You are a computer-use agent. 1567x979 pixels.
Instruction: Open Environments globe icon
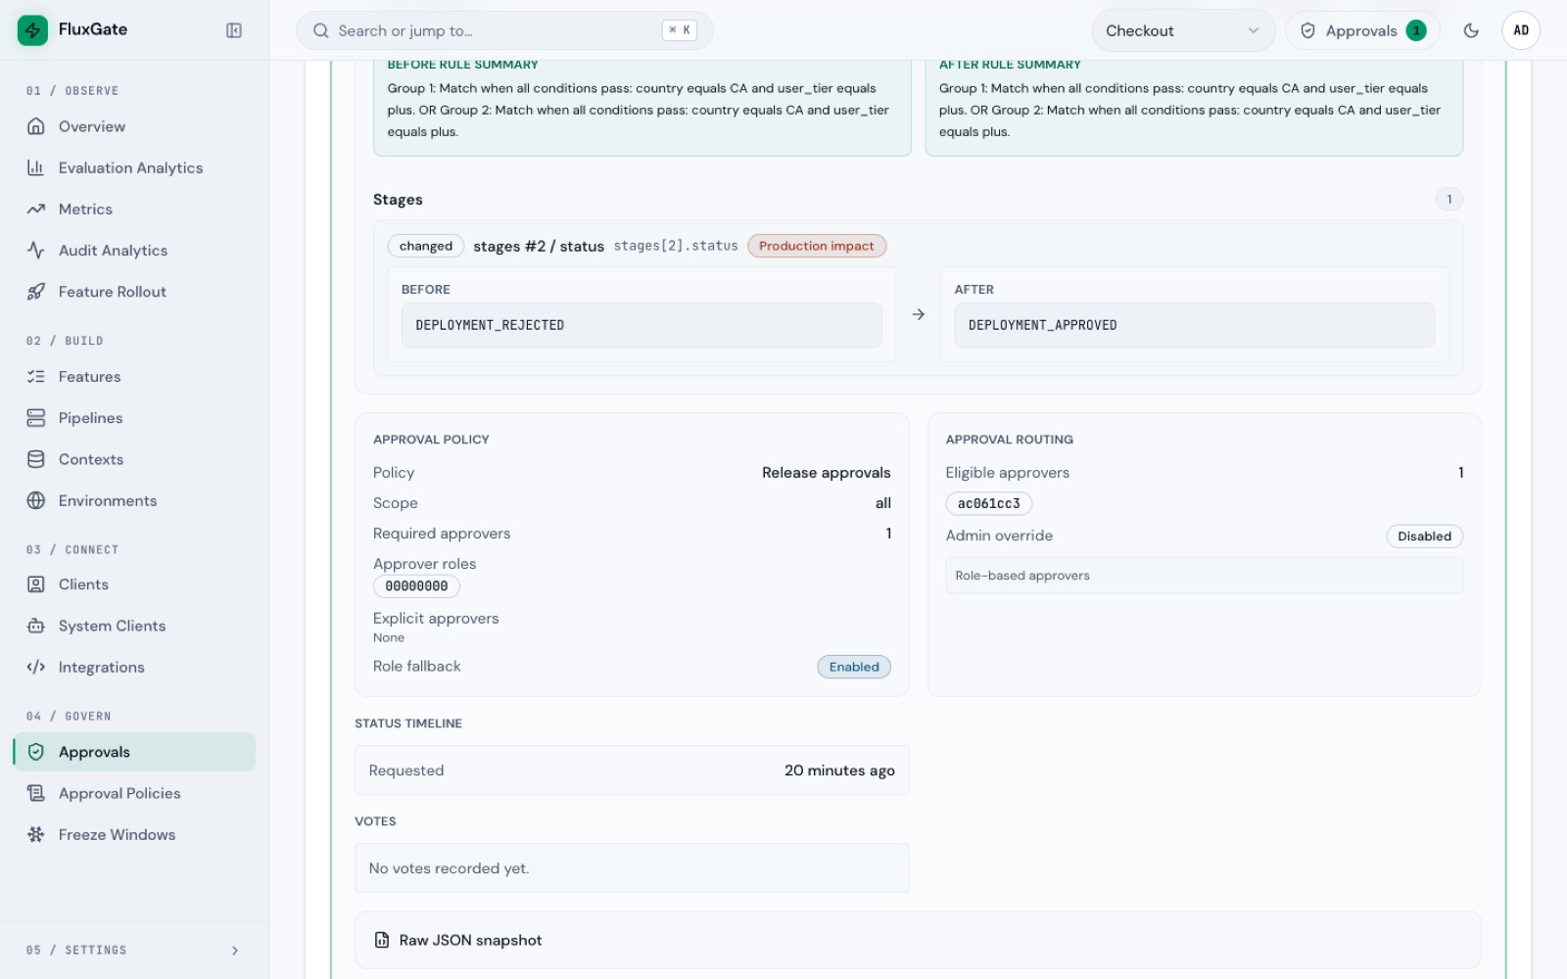[x=36, y=500]
